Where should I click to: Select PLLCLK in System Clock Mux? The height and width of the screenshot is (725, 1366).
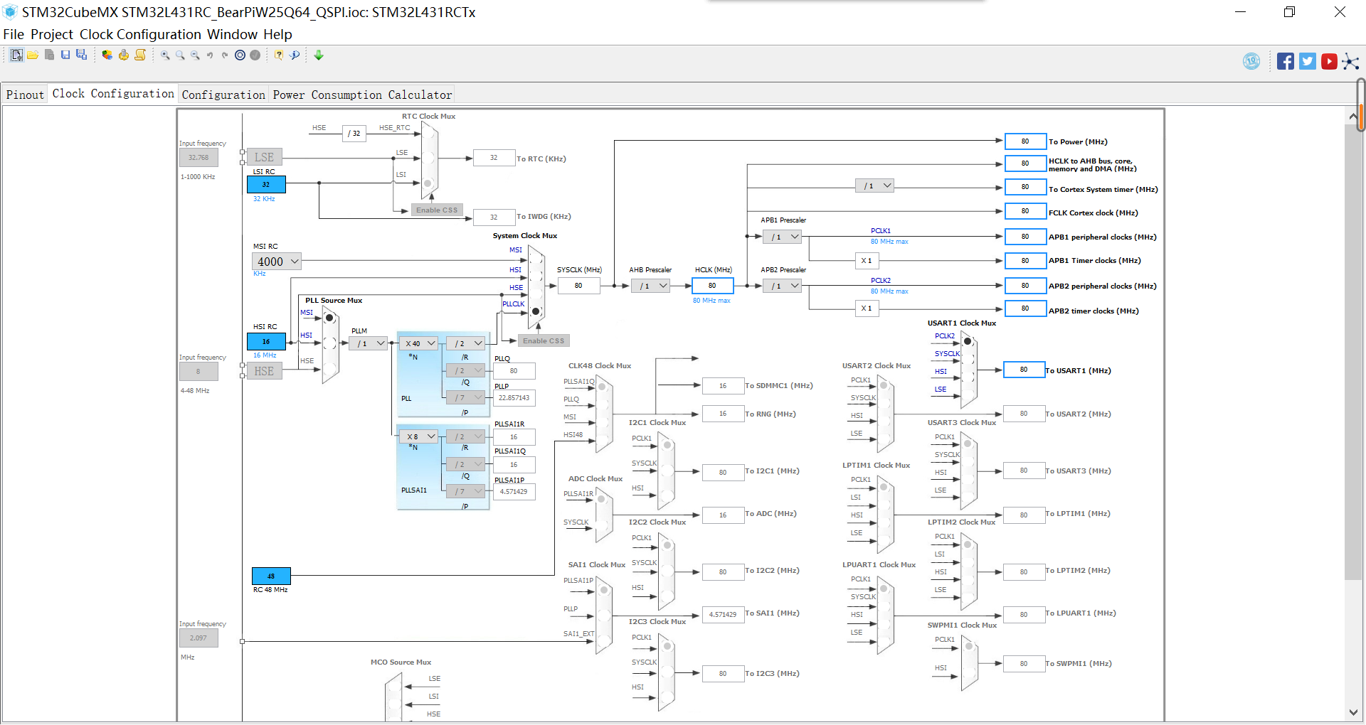pyautogui.click(x=536, y=311)
